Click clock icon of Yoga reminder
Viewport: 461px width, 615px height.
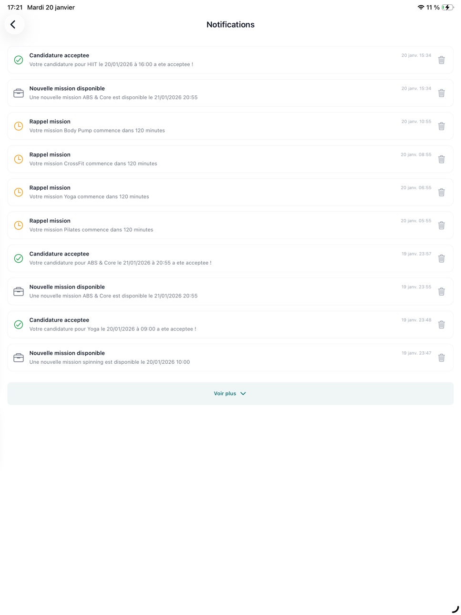pyautogui.click(x=19, y=192)
